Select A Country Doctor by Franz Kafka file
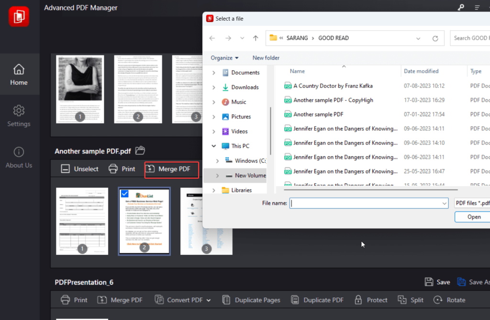The image size is (490, 320). pos(333,86)
